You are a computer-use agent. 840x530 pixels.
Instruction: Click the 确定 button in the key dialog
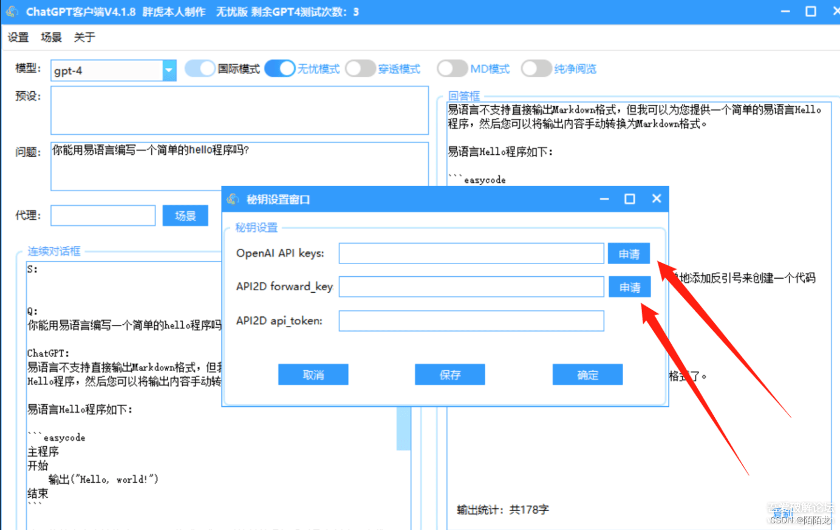[x=587, y=375]
